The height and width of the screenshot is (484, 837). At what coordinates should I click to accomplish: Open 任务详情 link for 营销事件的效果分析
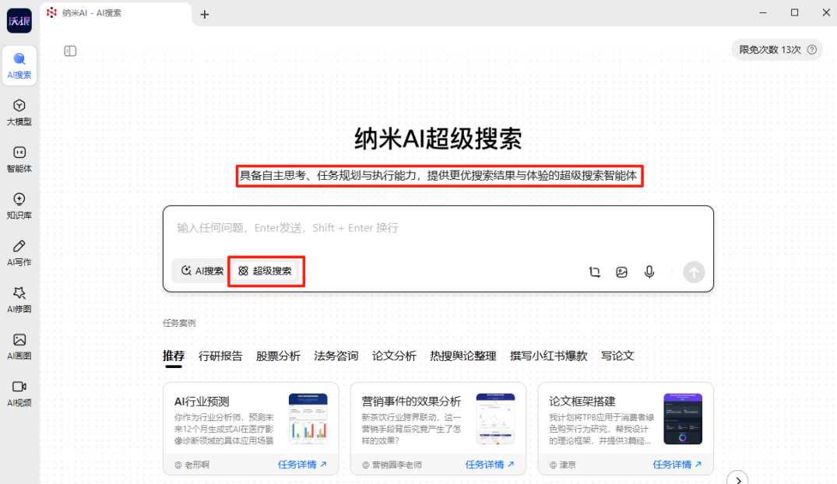[x=490, y=465]
